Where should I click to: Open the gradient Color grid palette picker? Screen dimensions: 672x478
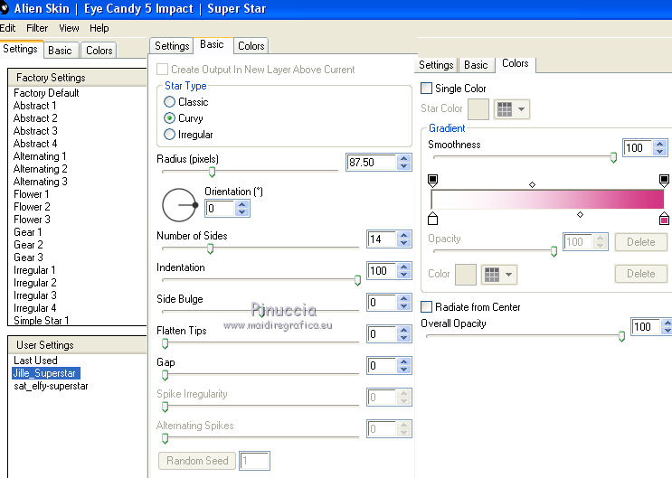[492, 275]
